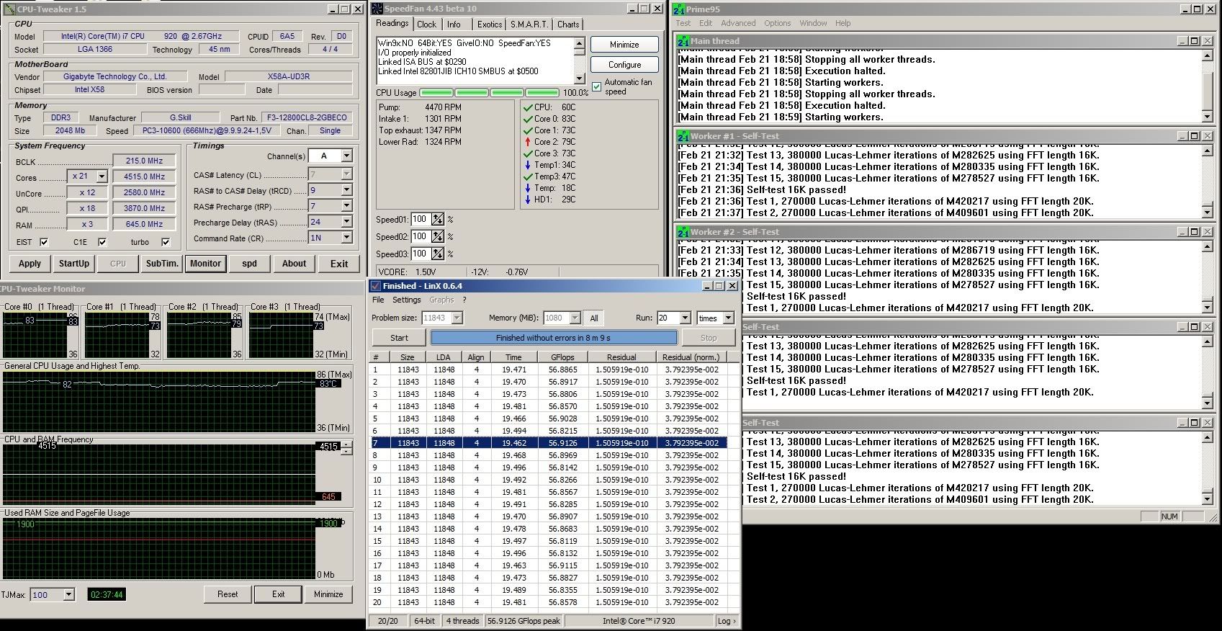
Task: Open the LinX File menu
Action: pos(378,300)
